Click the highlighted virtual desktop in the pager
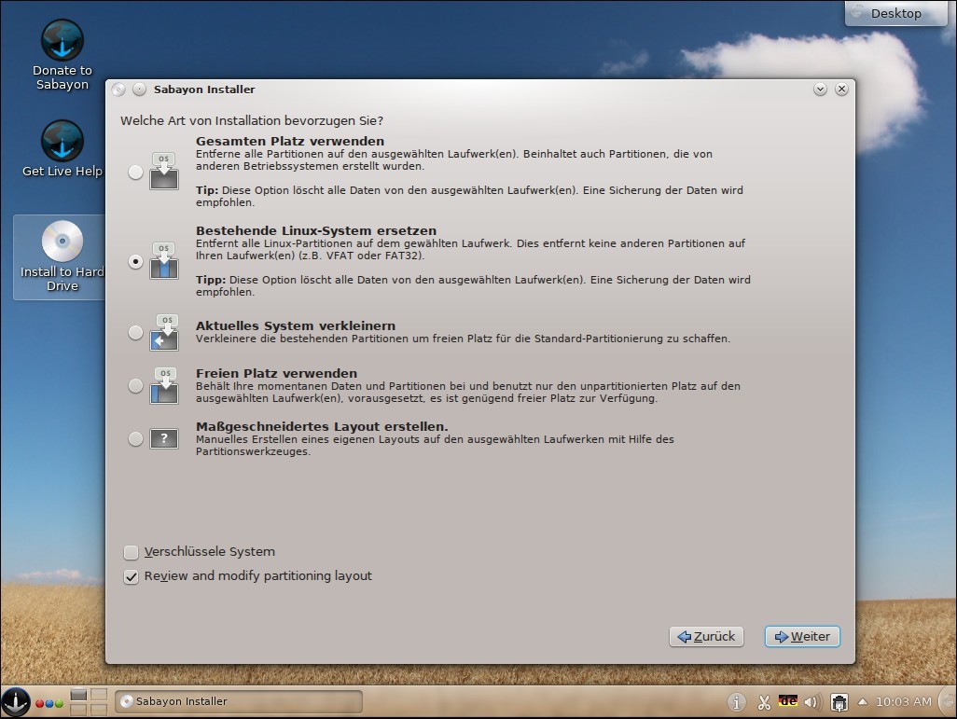 (78, 695)
